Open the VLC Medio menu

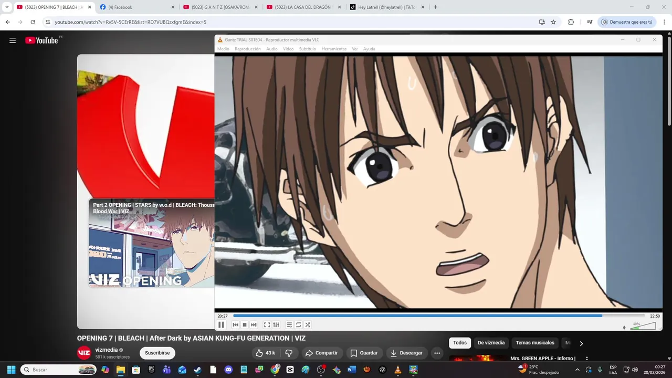[x=223, y=49]
